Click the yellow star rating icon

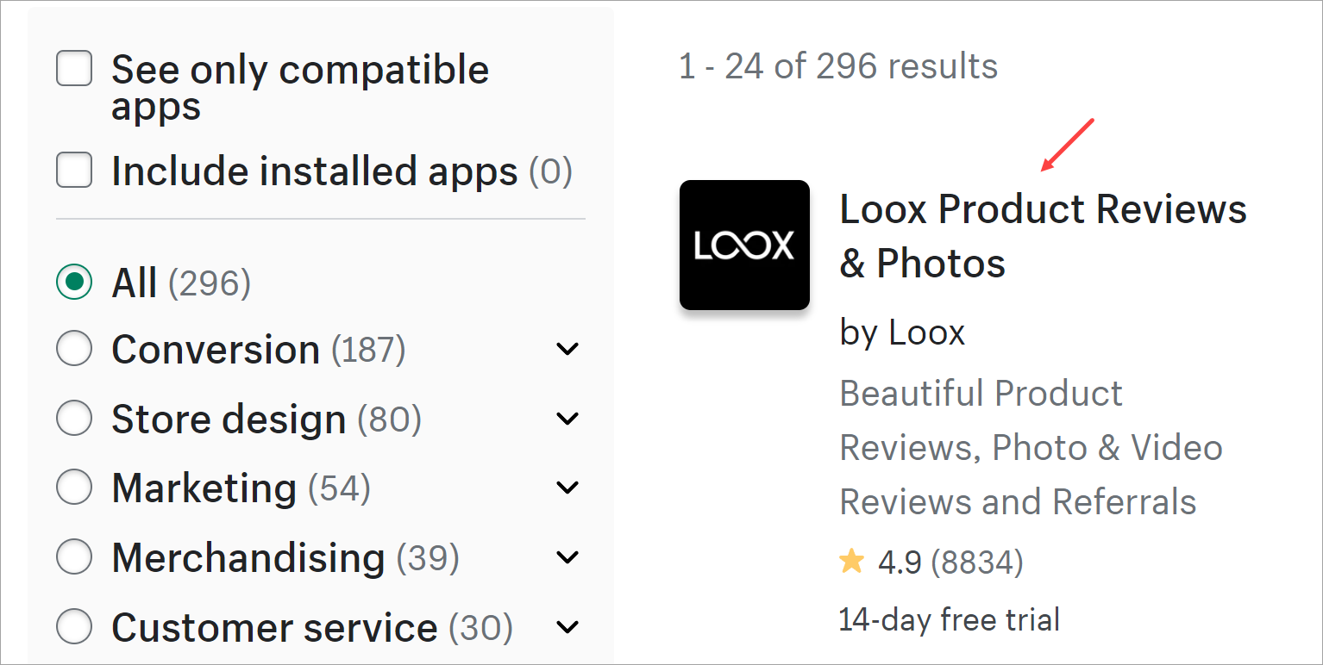point(851,562)
